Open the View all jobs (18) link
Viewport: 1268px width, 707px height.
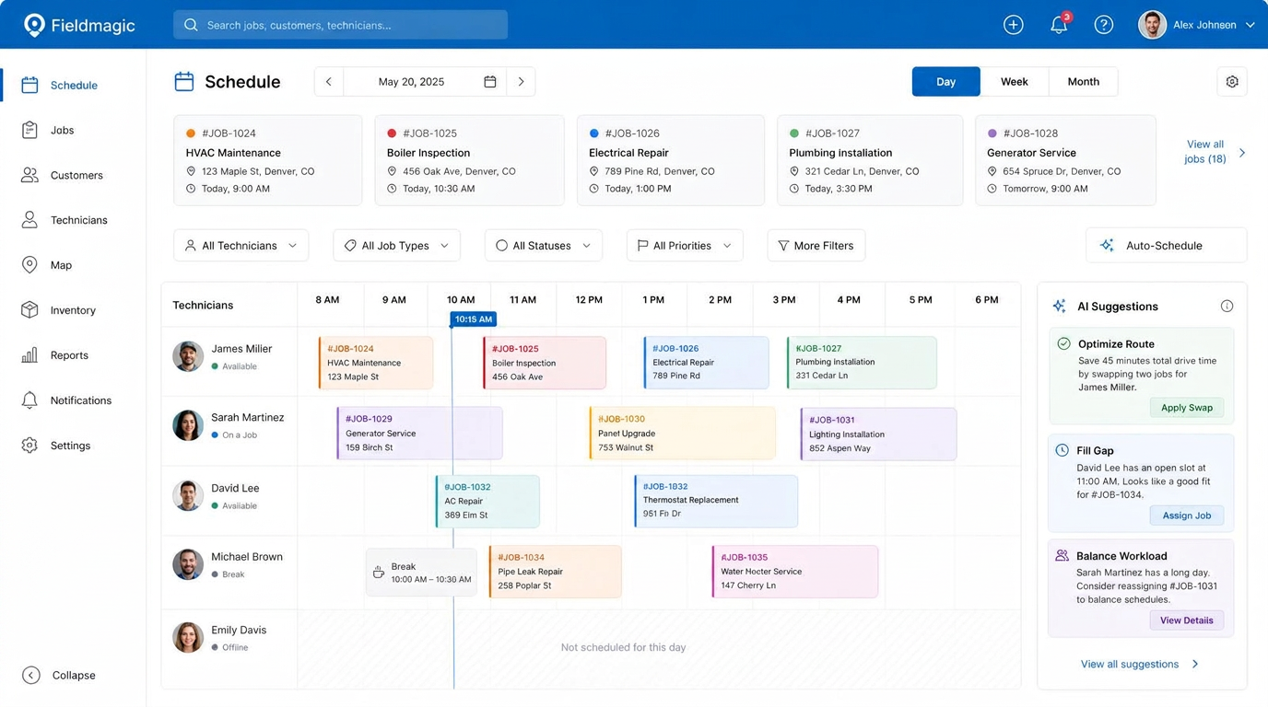[x=1205, y=152]
